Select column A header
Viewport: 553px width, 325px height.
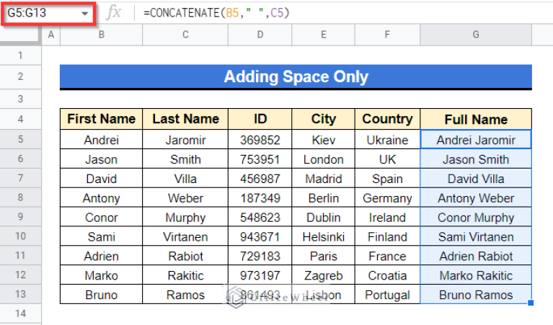[x=51, y=35]
